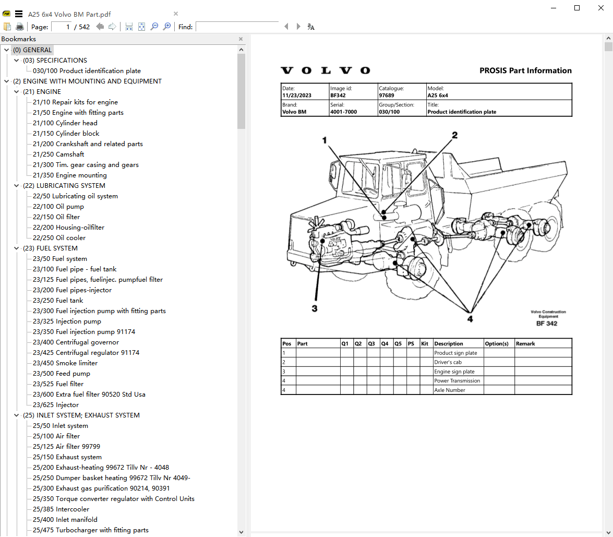The width and height of the screenshot is (613, 537).
Task: Jump to 25/400 Inlet manifold
Action: point(65,519)
